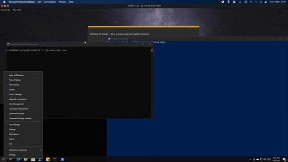This screenshot has height=162, width=288.
Task: Open the Connections menu
Action: click(50, 2)
